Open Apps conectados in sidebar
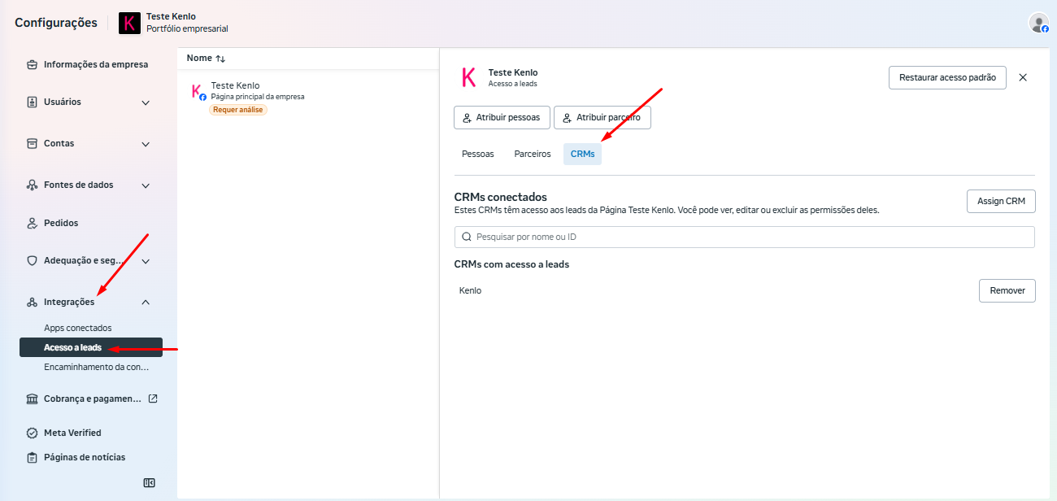The height and width of the screenshot is (501, 1057). pos(78,328)
